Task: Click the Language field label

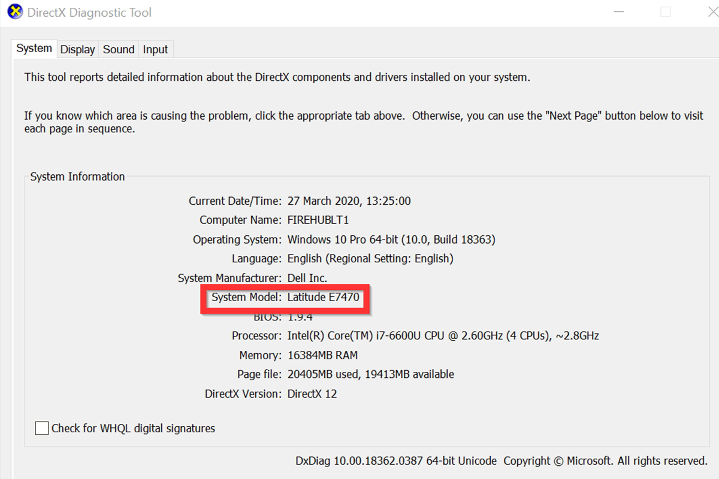Action: pyautogui.click(x=256, y=259)
